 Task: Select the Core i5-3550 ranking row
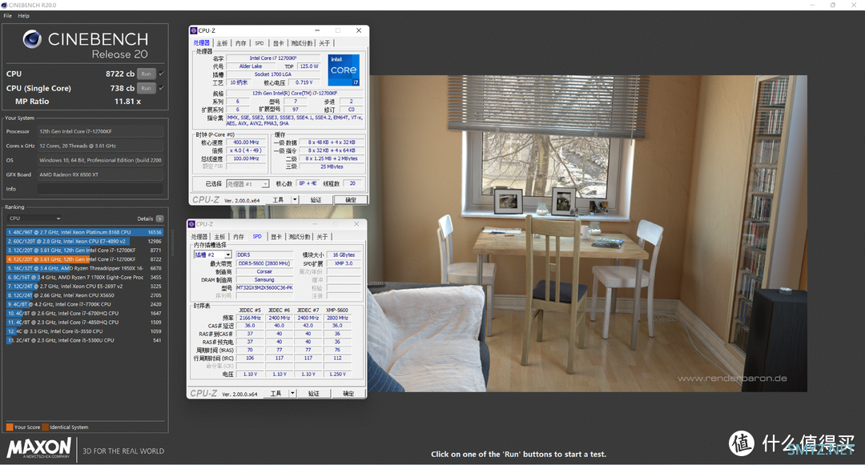(x=85, y=331)
